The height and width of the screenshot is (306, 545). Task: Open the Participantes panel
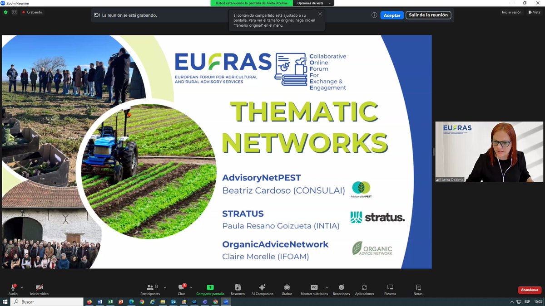(150, 289)
